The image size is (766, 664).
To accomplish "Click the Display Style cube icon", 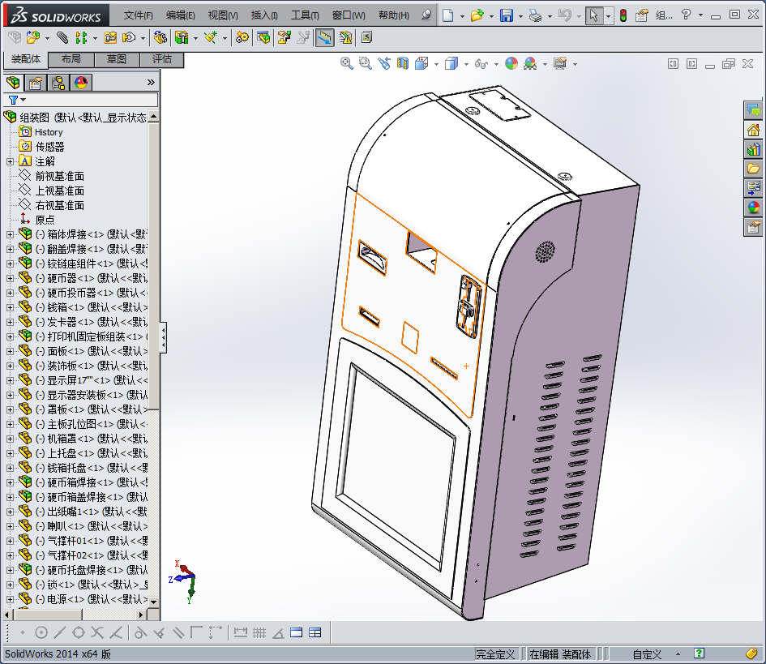I will pos(451,63).
